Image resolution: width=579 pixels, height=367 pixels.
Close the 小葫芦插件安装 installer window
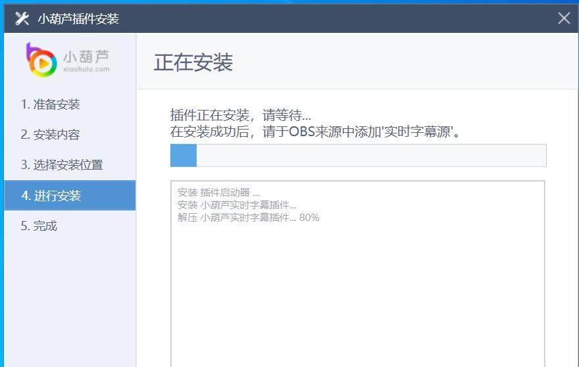563,18
